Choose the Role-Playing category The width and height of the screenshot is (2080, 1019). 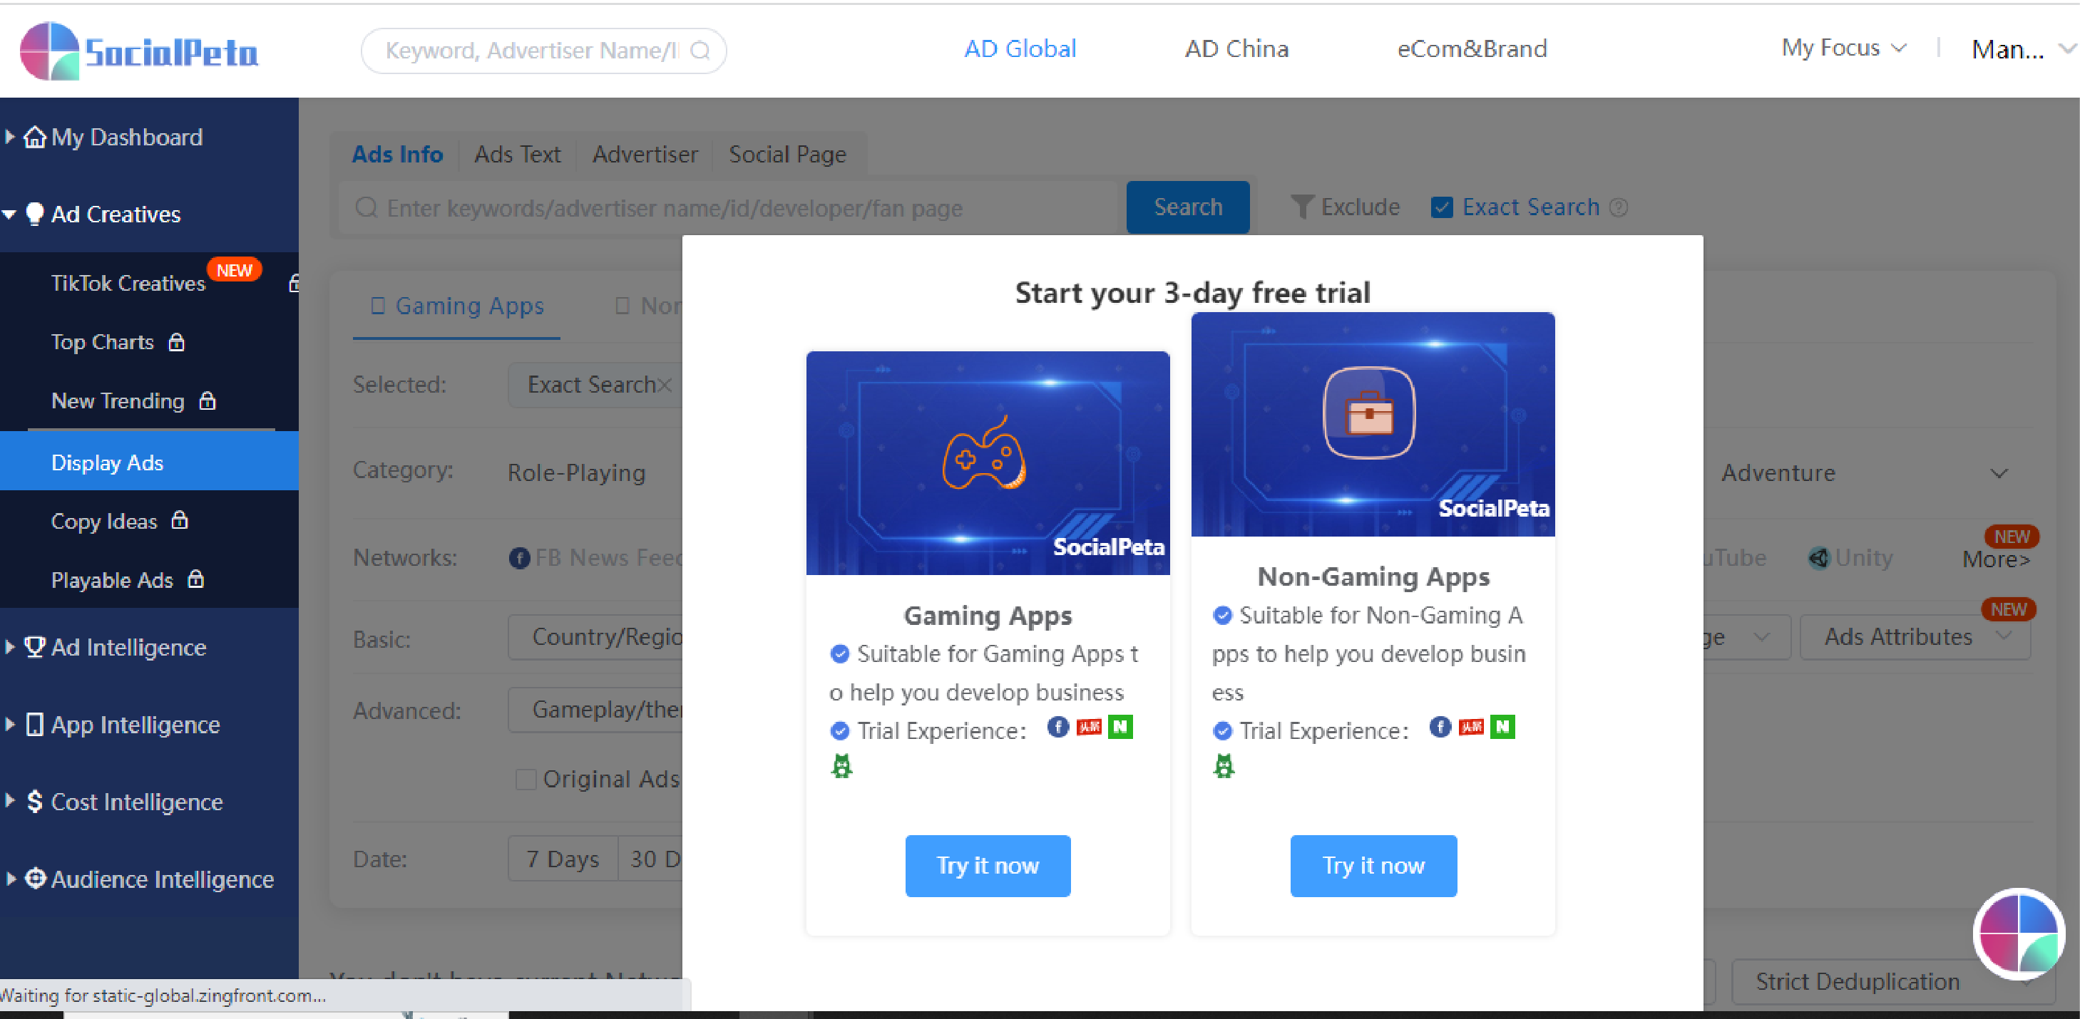click(x=577, y=472)
